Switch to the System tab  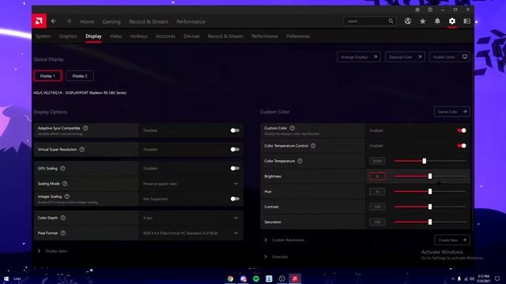click(43, 36)
